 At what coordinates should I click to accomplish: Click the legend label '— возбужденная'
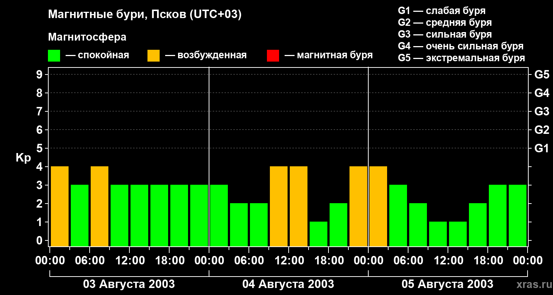[x=206, y=55]
